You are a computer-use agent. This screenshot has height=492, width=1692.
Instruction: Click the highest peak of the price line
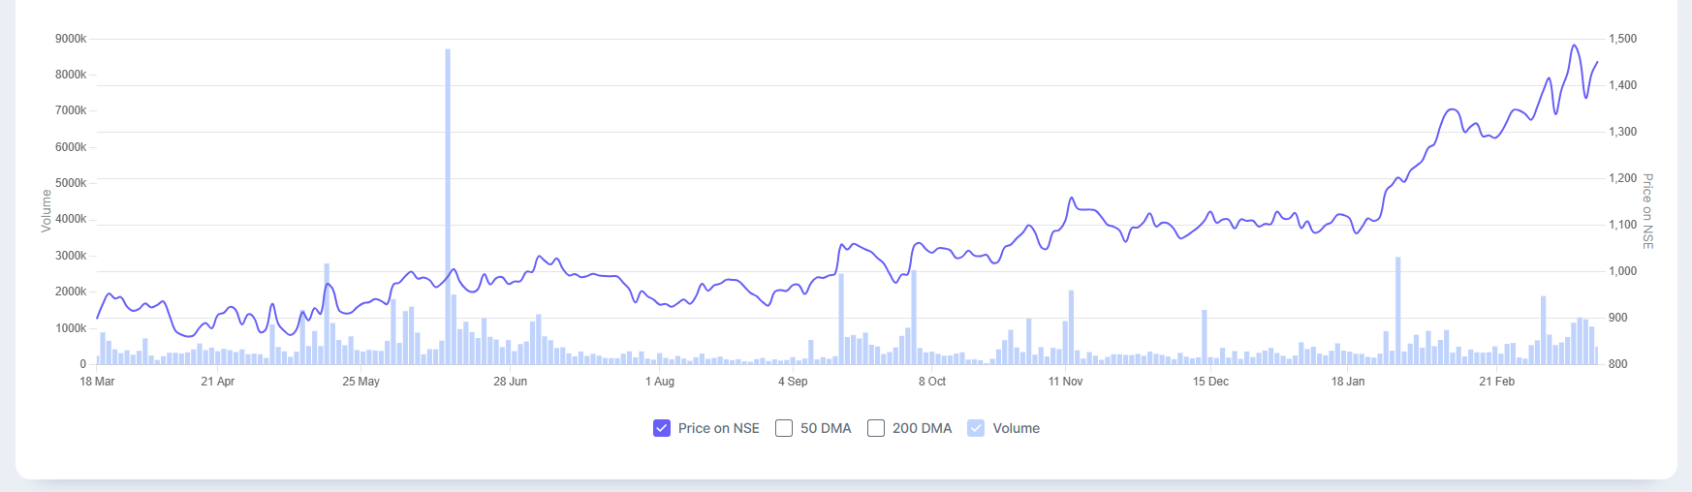point(1574,46)
